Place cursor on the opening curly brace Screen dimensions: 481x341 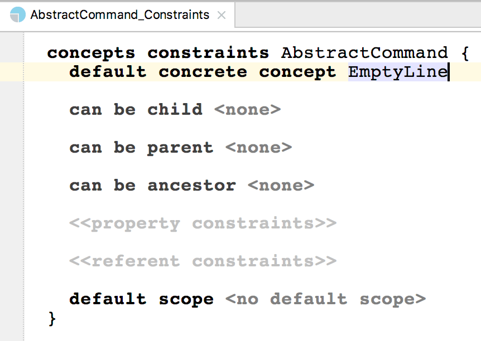[x=465, y=53]
